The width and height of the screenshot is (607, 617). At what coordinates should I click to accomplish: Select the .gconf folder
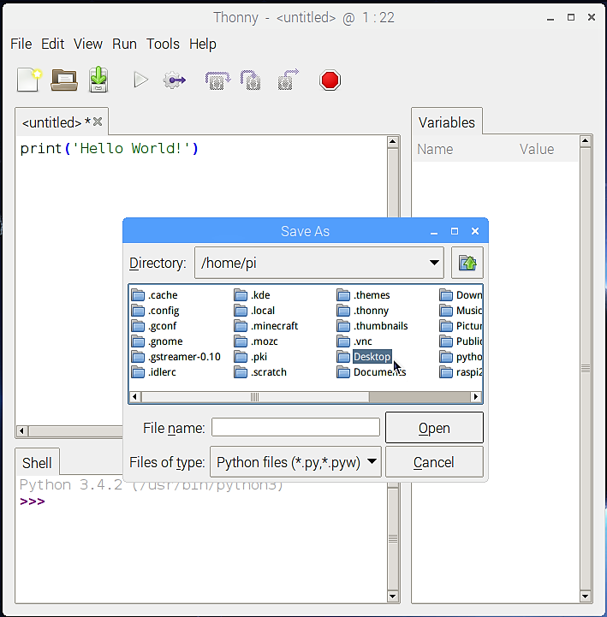[154, 326]
